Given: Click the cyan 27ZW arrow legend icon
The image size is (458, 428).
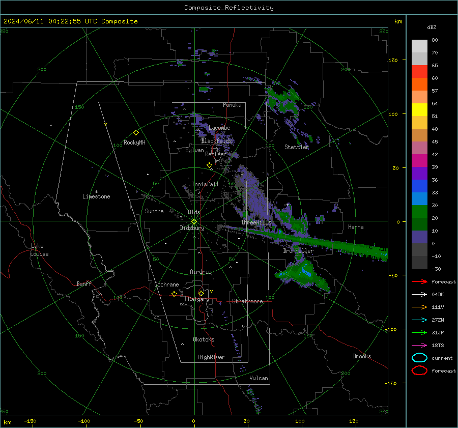Looking at the screenshot, I should (419, 320).
